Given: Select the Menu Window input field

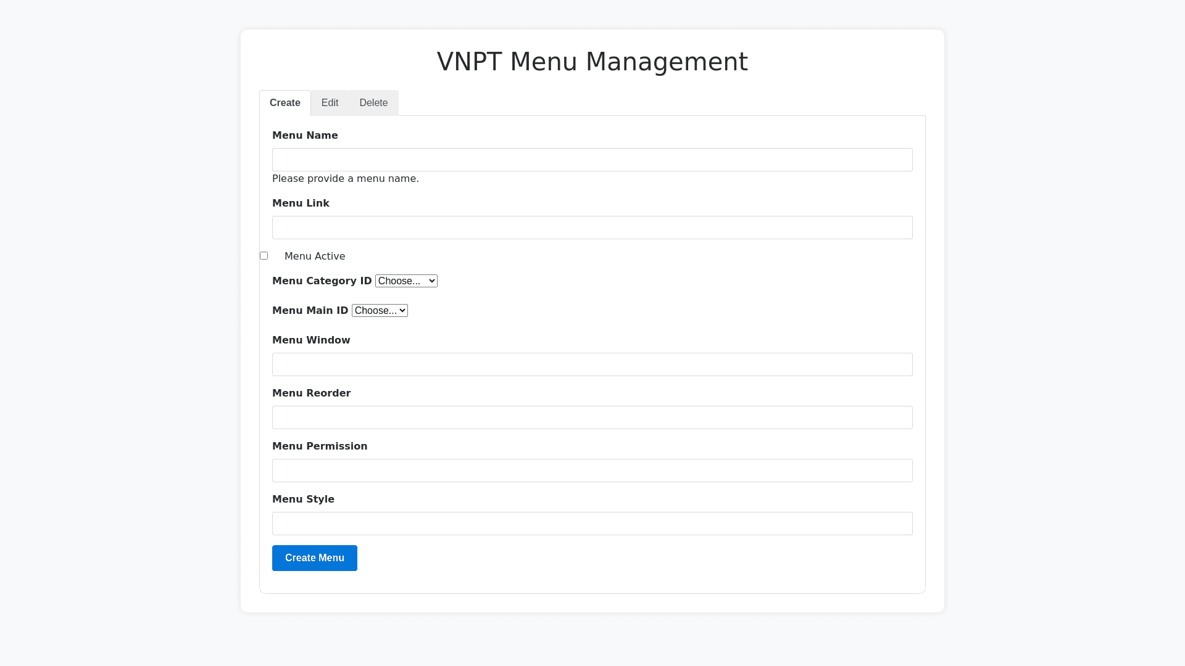Looking at the screenshot, I should click(x=592, y=364).
